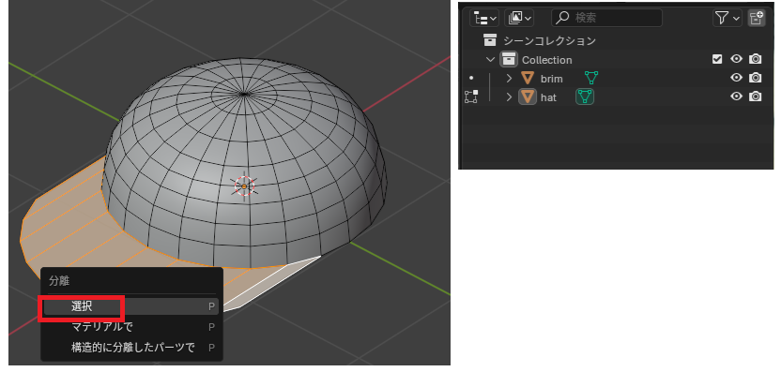The image size is (781, 372).
Task: Hide brim with its eye icon
Action: point(736,78)
